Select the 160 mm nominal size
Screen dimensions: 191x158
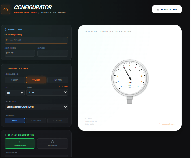(58, 80)
